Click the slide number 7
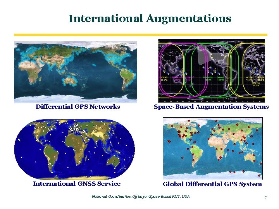This screenshot has height=209, width=279. click(266, 197)
